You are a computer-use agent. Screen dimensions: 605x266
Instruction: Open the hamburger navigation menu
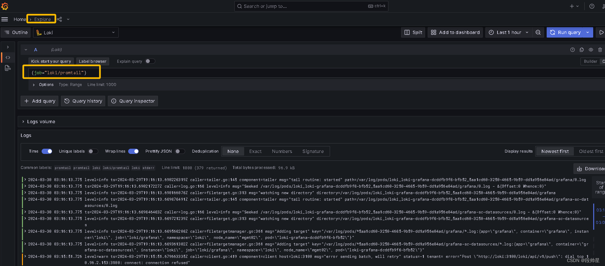coord(5,19)
